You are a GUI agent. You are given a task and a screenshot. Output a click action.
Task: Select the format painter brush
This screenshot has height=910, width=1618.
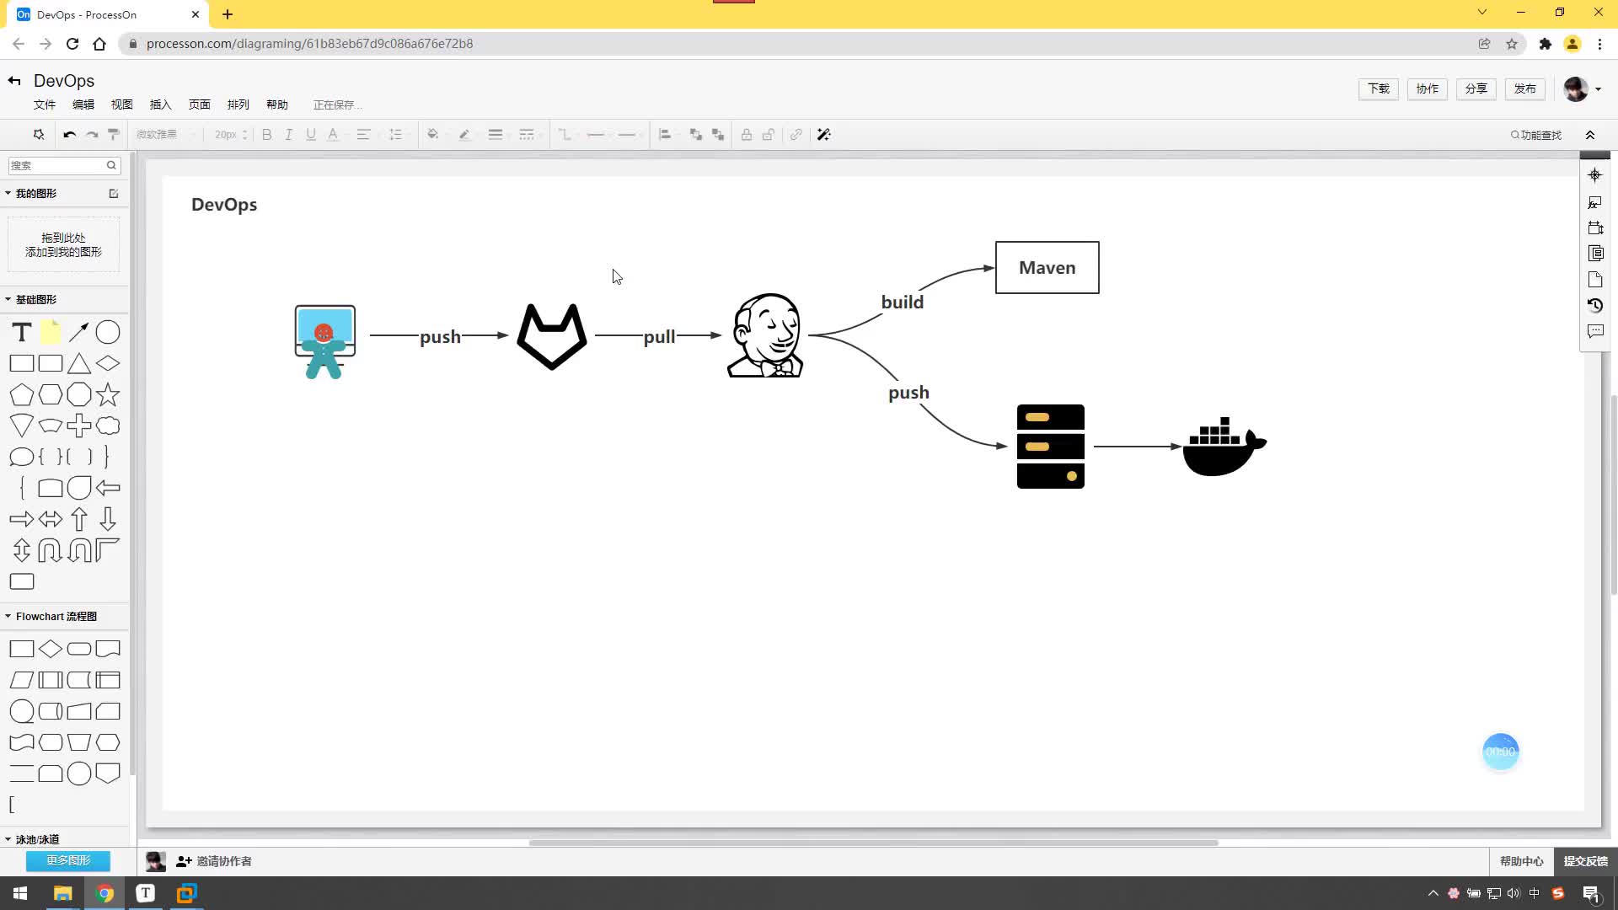[114, 135]
